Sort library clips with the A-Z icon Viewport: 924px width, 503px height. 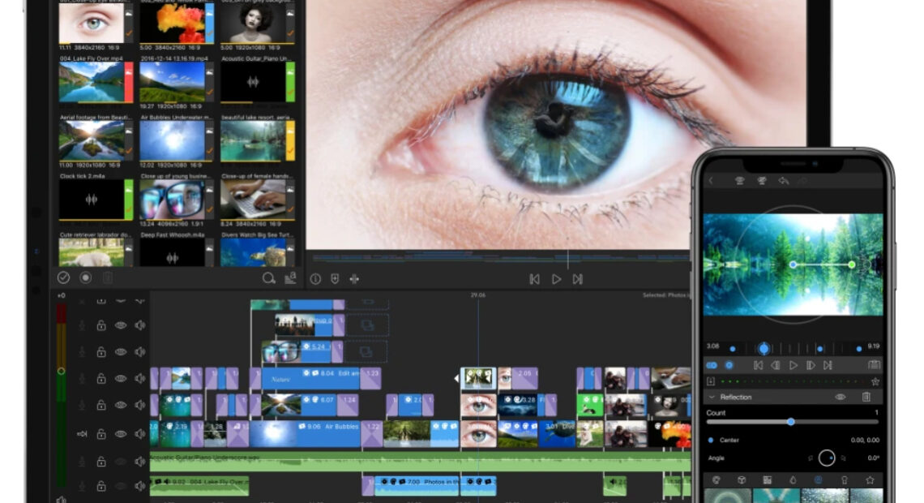[x=290, y=279]
